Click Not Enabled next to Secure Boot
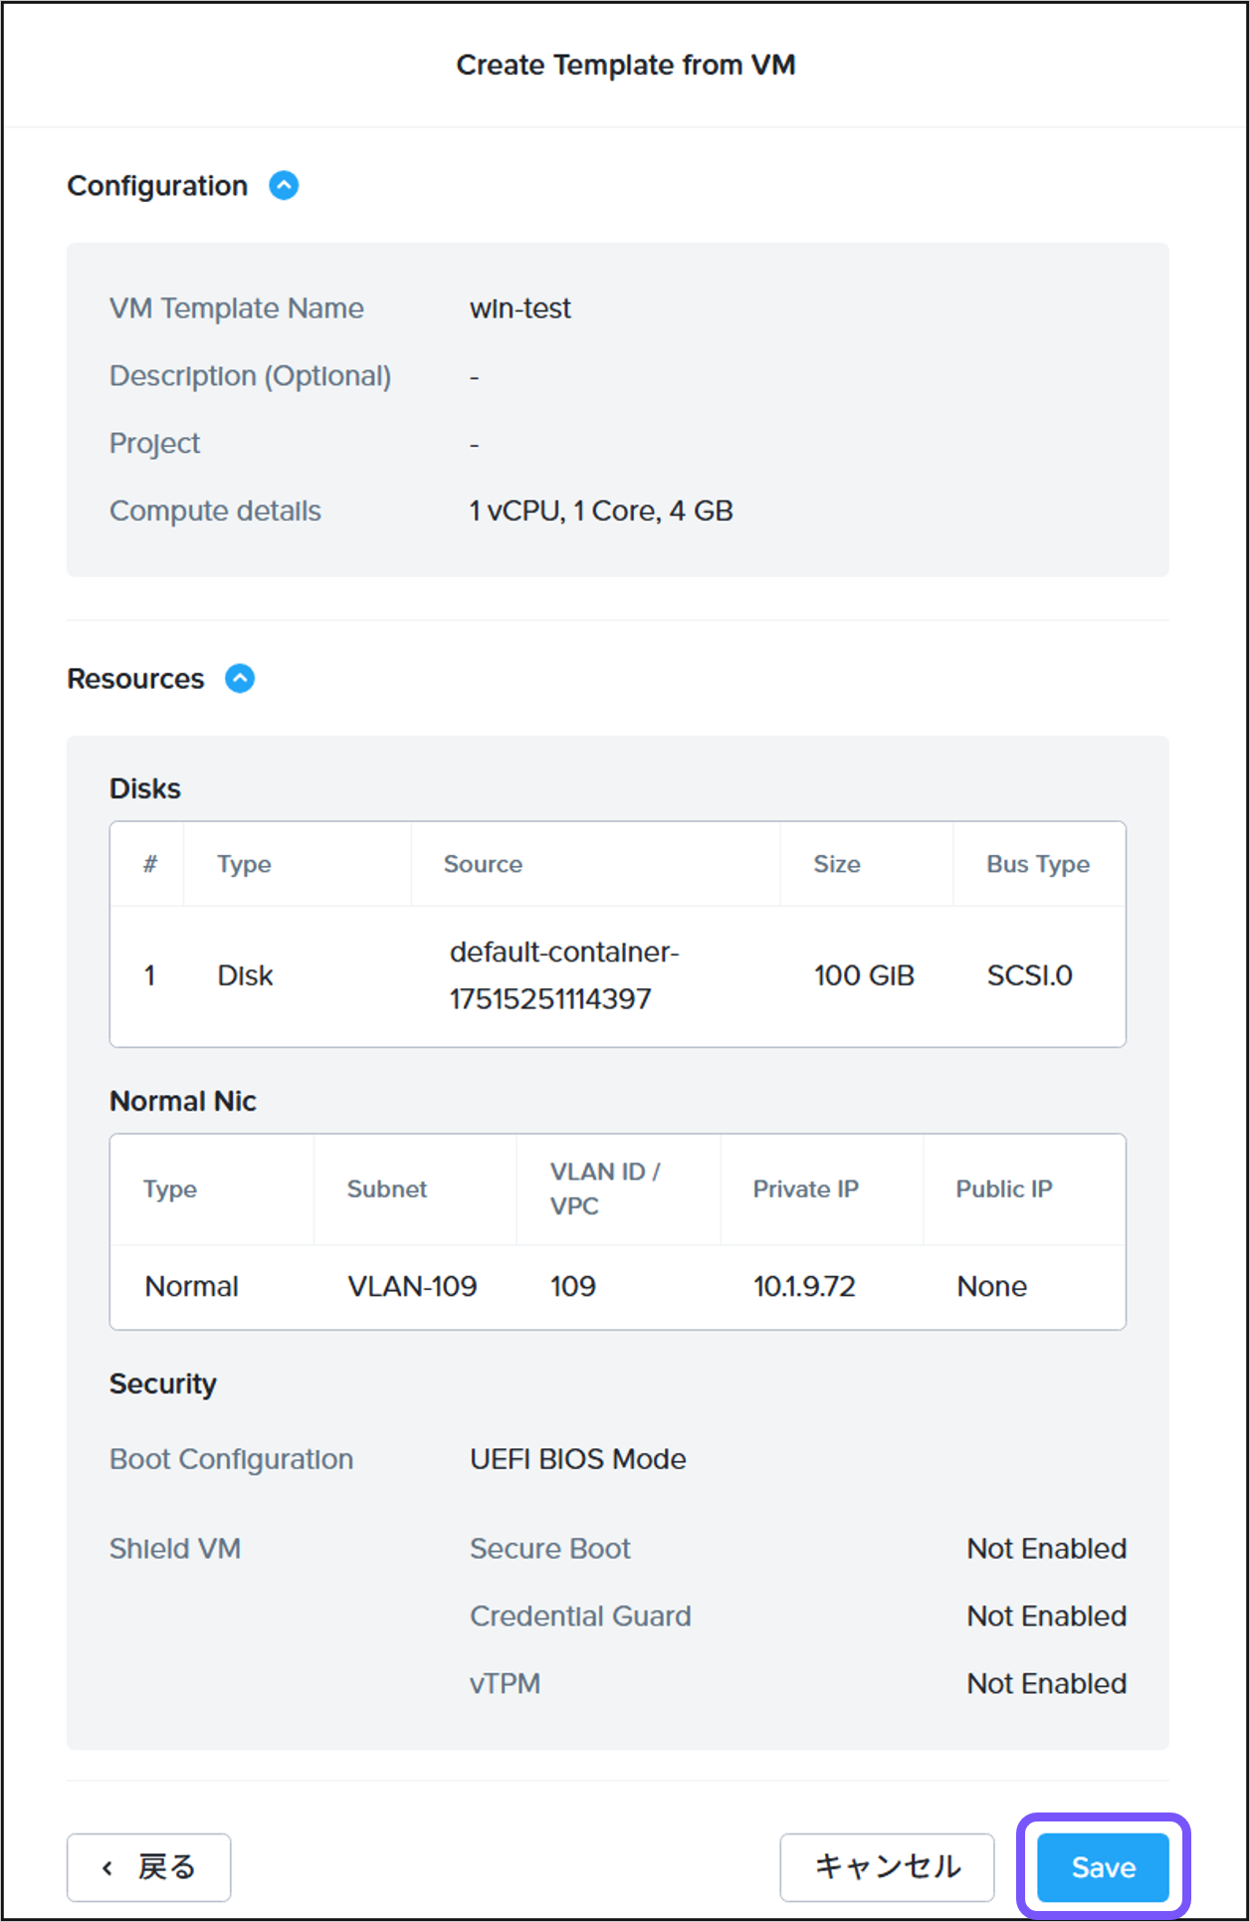Image resolution: width=1250 pixels, height=1922 pixels. 1046,1549
